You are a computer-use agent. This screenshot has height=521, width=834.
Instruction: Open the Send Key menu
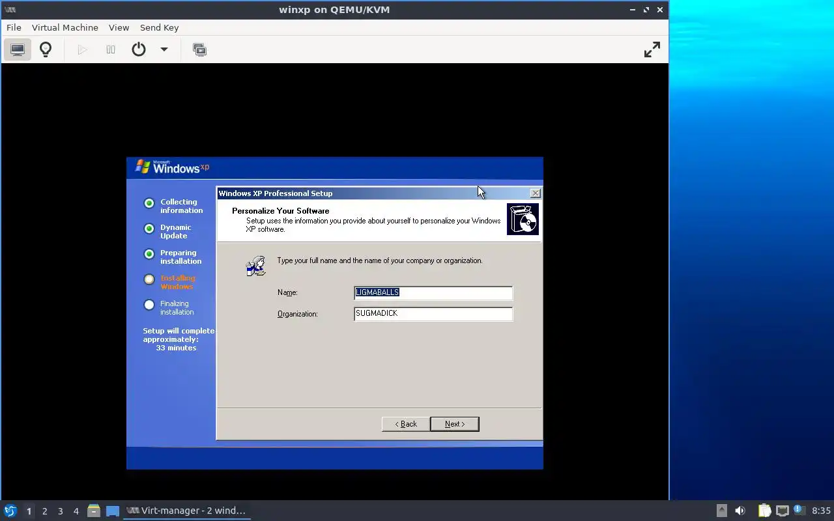point(159,27)
